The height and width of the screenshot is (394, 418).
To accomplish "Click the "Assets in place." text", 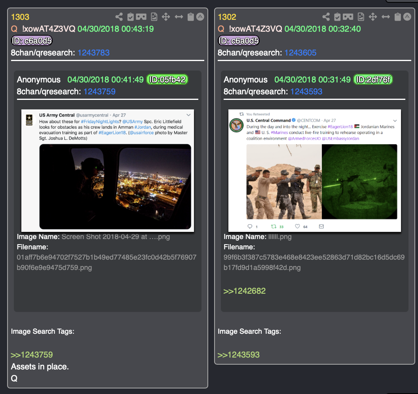I will [x=40, y=367].
